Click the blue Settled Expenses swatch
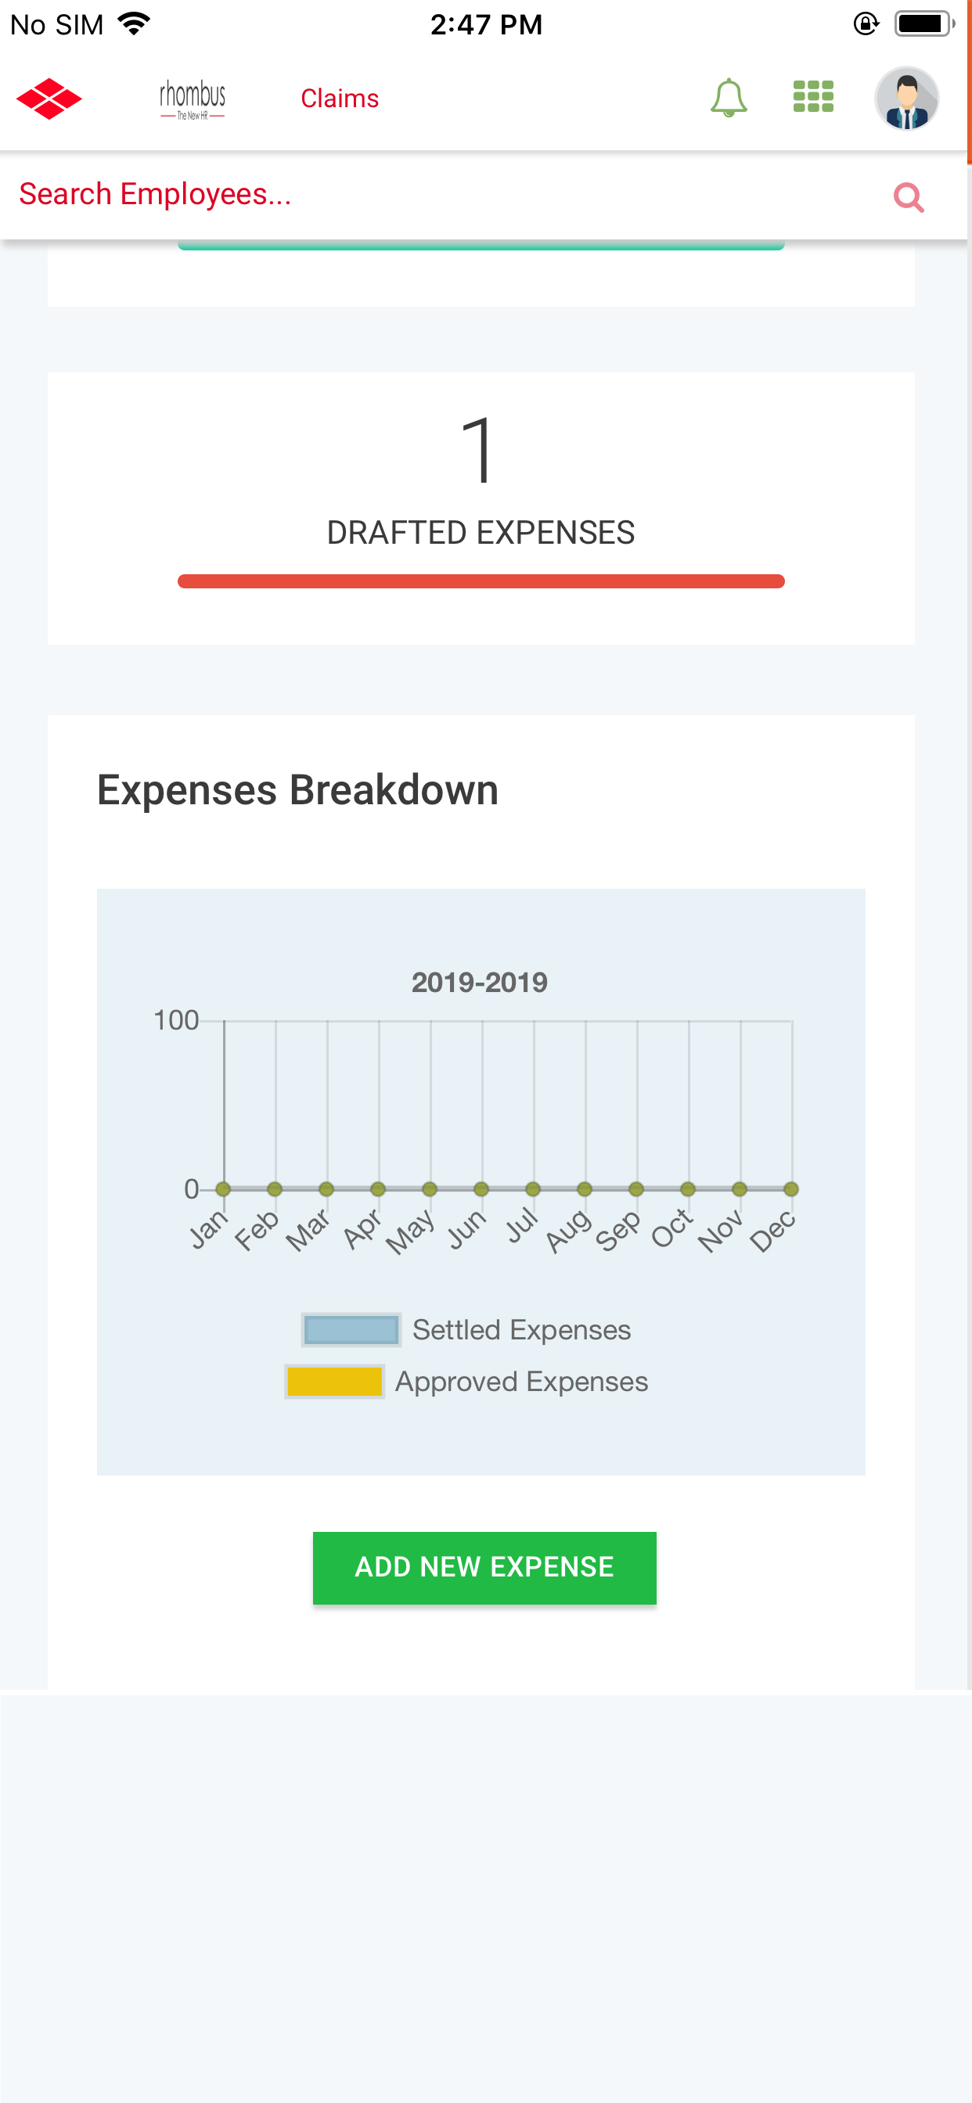The image size is (972, 2103). pyautogui.click(x=351, y=1330)
